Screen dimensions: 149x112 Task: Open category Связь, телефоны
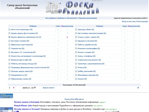click(x=86, y=56)
